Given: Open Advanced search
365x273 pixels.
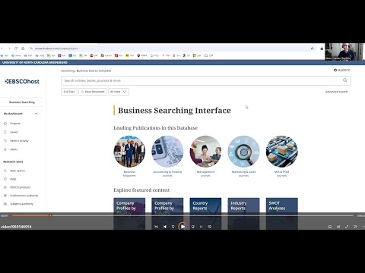Looking at the screenshot, I should point(336,92).
